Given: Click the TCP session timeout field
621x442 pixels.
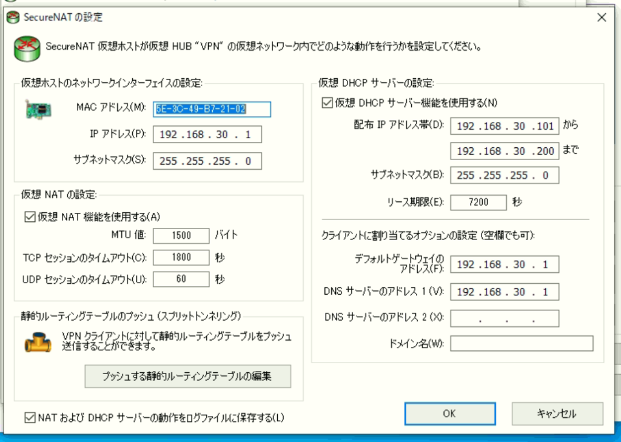Looking at the screenshot, I should click(x=181, y=258).
